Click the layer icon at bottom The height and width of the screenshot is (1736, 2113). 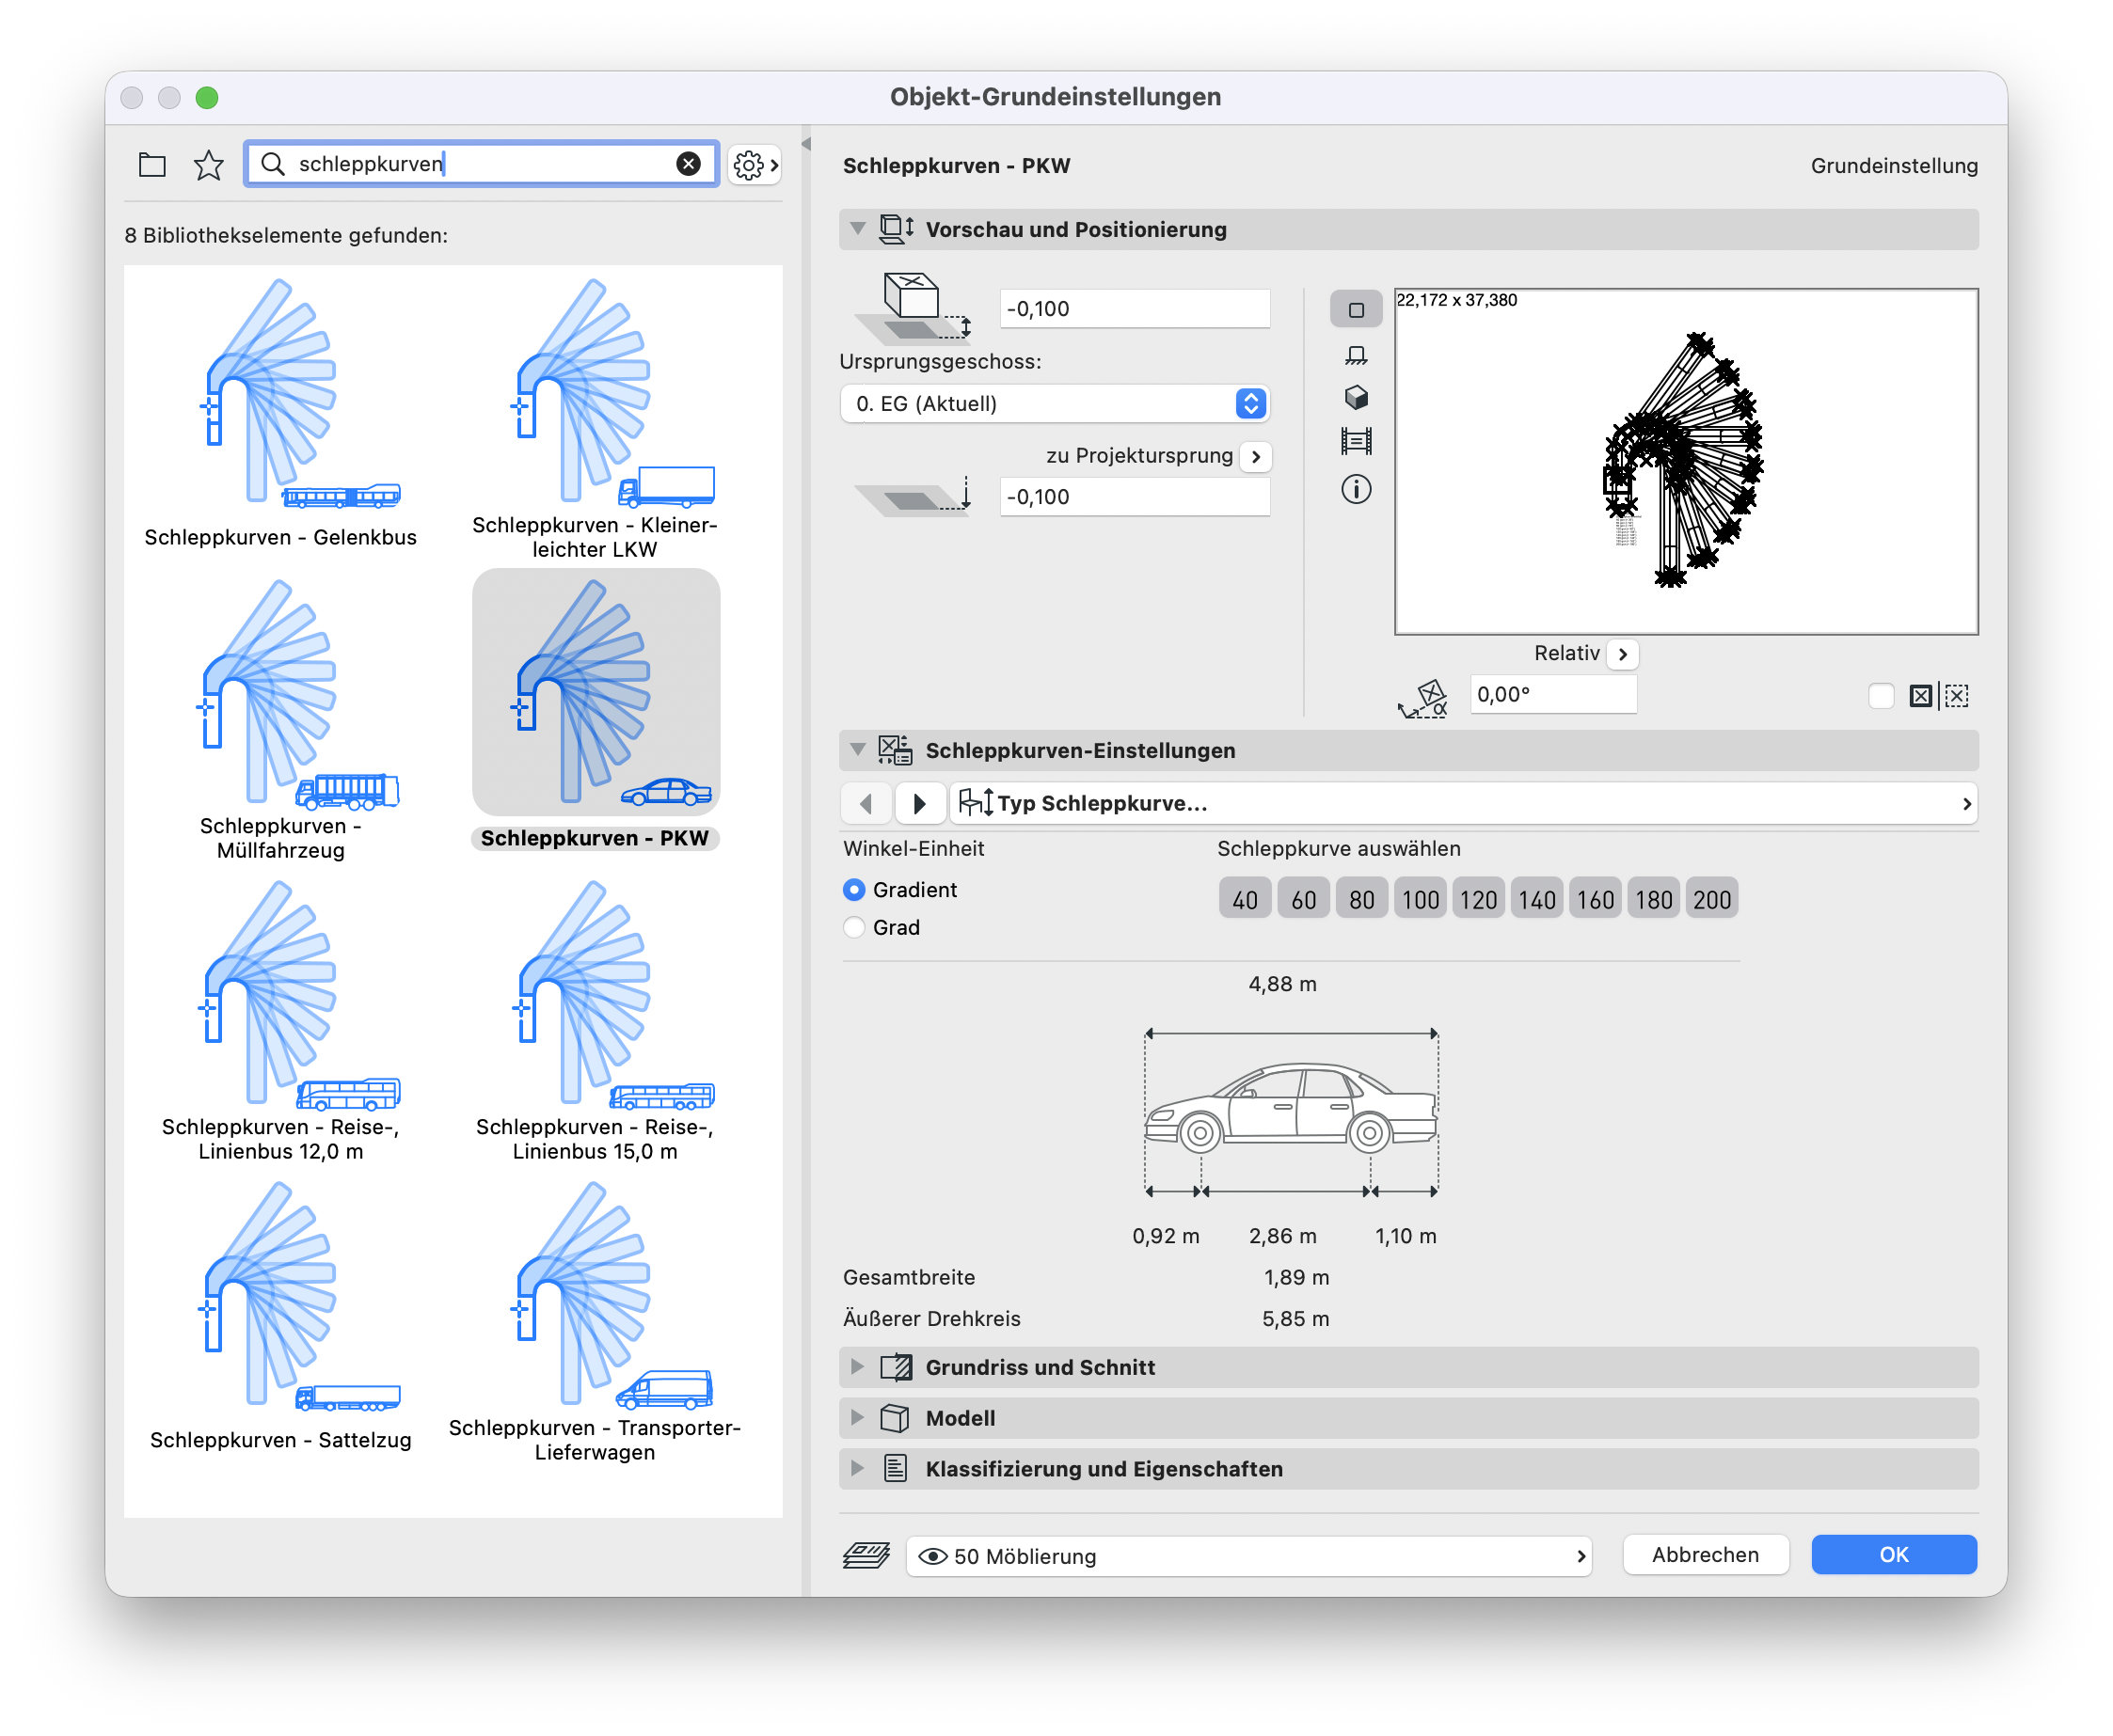click(866, 1555)
